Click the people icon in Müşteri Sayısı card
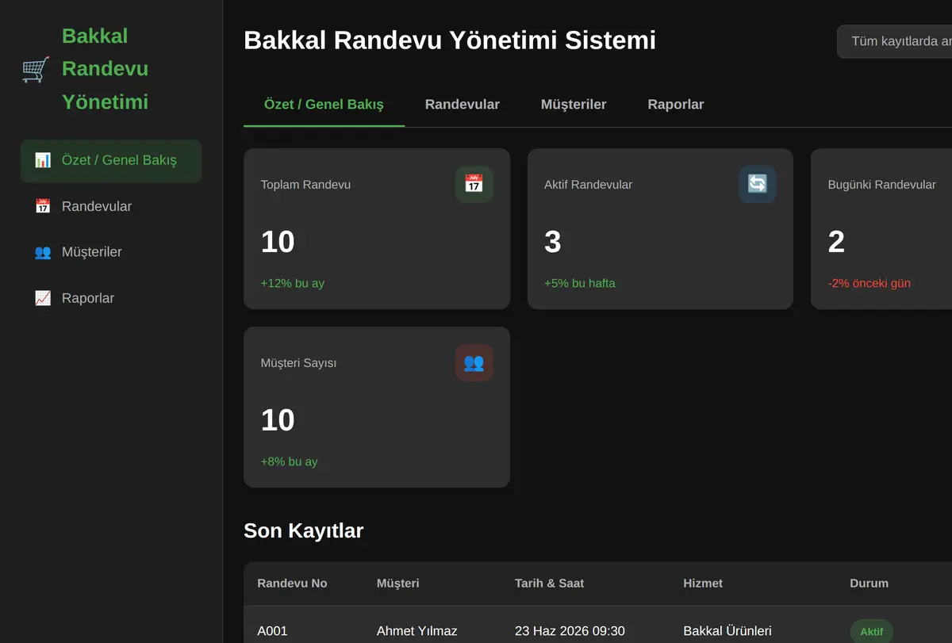The image size is (952, 643). pos(474,362)
